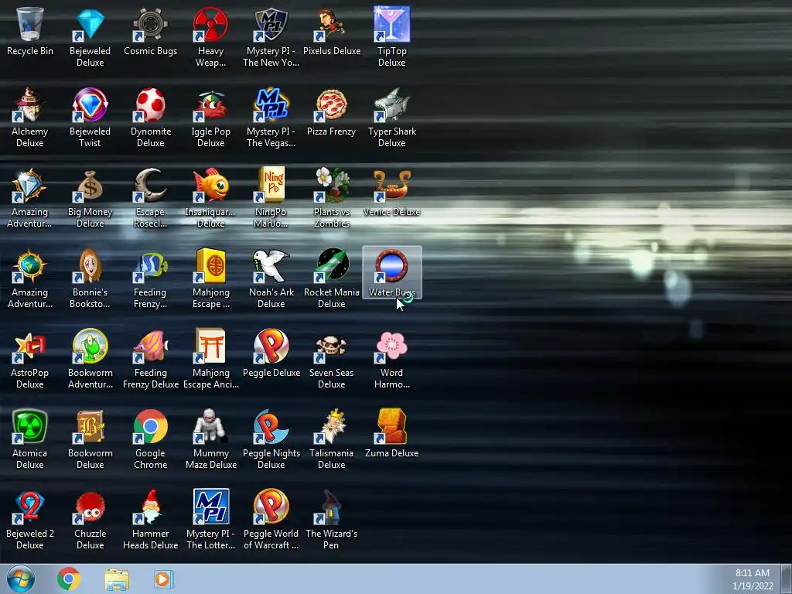Select the Insaniquarium Deluxe fish icon
Screen dimensions: 792x594
click(x=210, y=185)
